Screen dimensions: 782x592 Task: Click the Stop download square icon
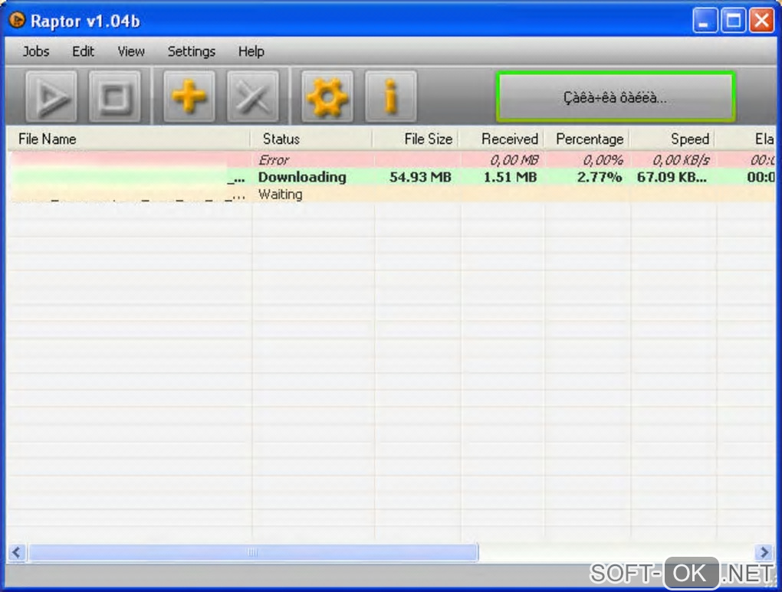pyautogui.click(x=115, y=96)
